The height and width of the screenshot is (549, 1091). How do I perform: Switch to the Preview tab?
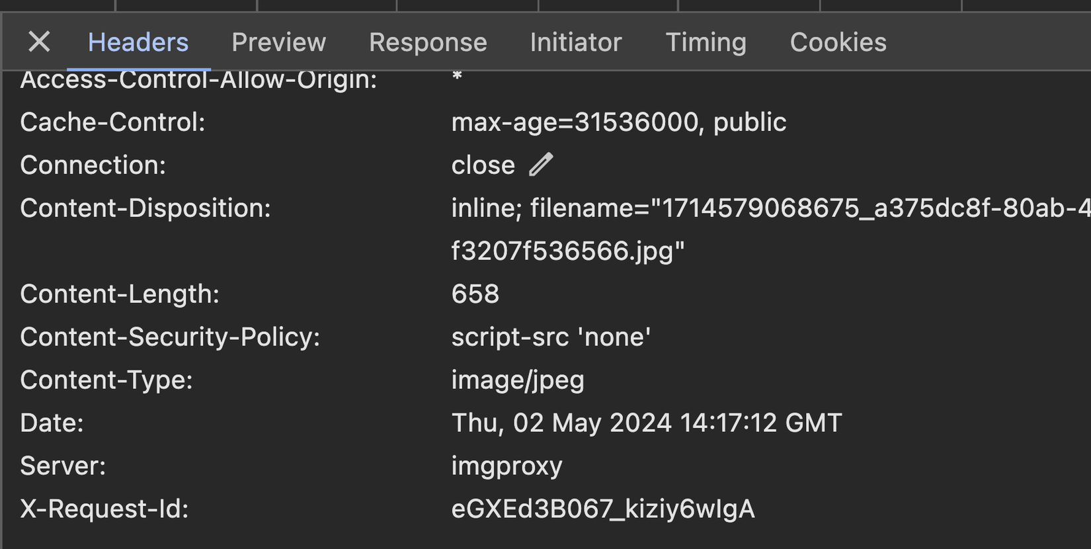click(278, 42)
